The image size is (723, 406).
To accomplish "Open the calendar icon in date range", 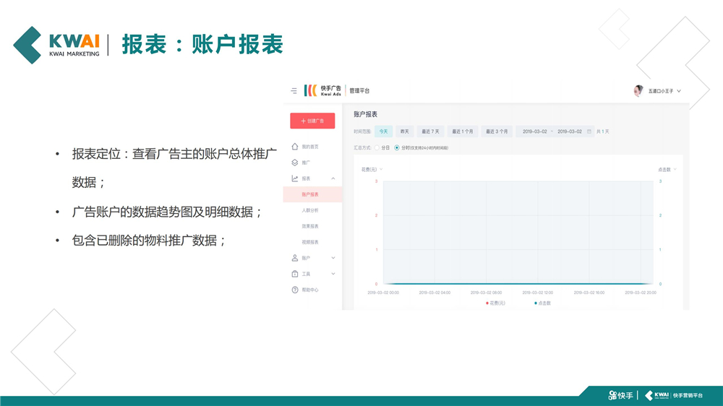I will (589, 131).
